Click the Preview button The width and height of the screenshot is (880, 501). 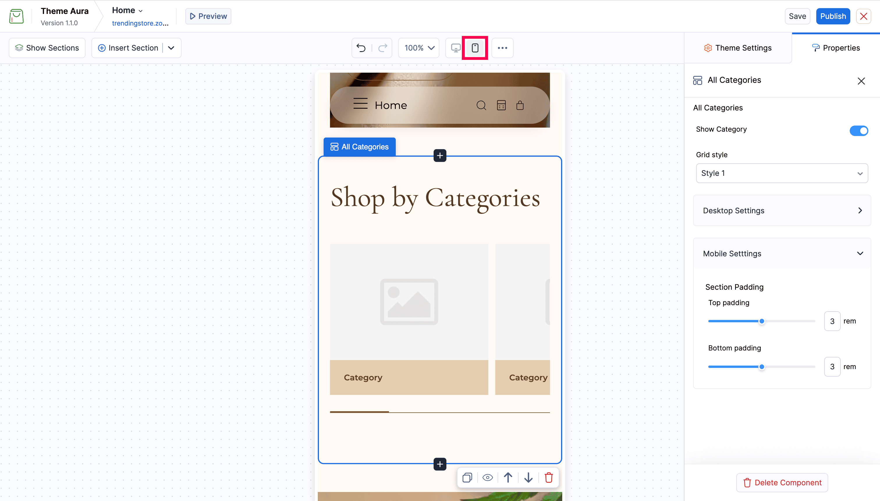(x=208, y=16)
